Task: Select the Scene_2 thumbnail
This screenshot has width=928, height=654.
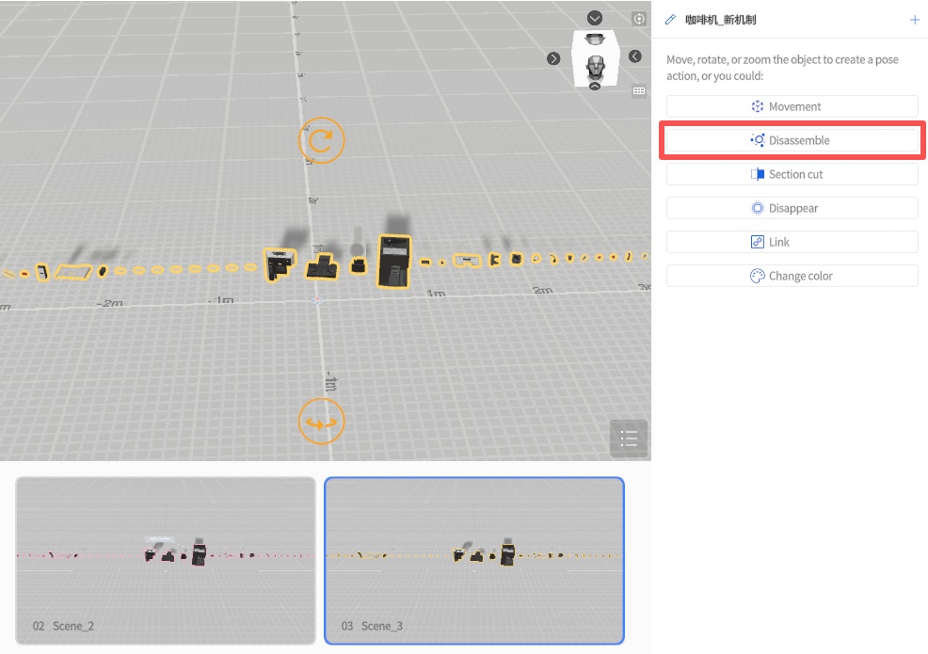Action: coord(166,560)
